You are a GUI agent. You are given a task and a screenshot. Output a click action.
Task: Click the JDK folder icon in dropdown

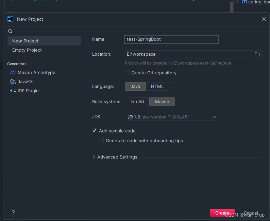coord(130,117)
